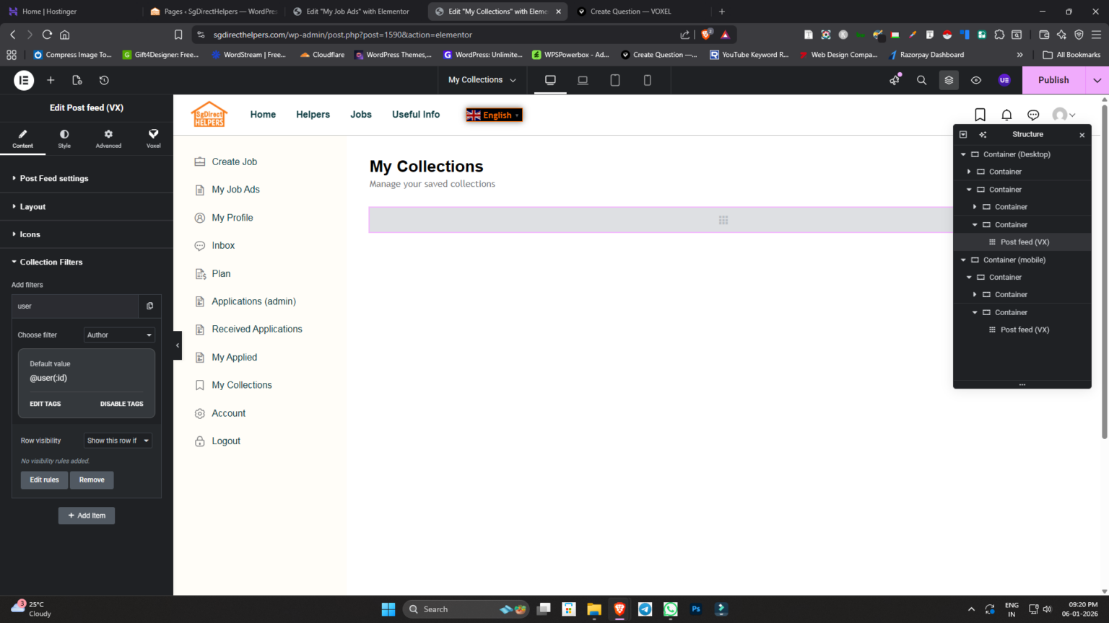Image resolution: width=1109 pixels, height=623 pixels.
Task: Collapse the Container (Desktop) tree node
Action: (963, 154)
